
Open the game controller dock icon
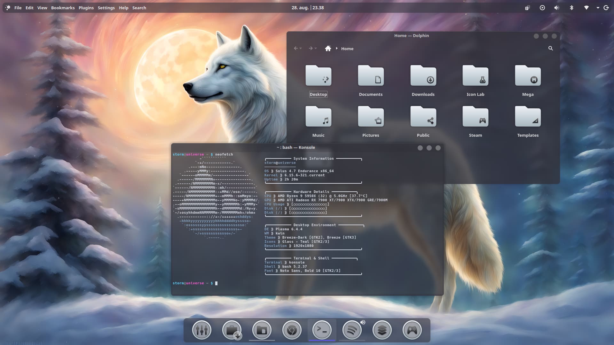(412, 330)
